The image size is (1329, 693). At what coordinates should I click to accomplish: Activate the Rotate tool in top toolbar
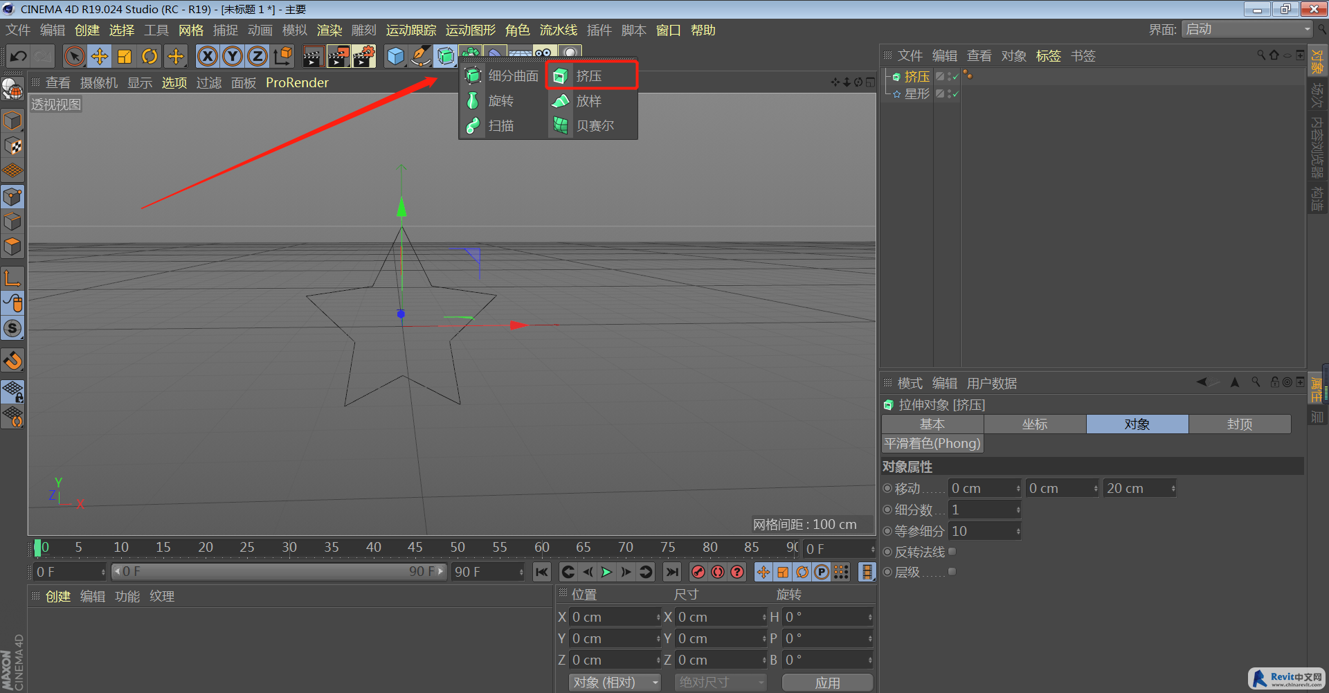[150, 56]
